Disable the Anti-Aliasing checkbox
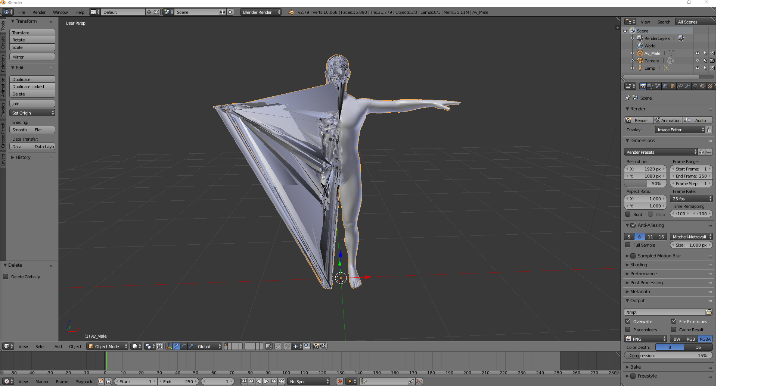The image size is (764, 388). pyautogui.click(x=633, y=225)
